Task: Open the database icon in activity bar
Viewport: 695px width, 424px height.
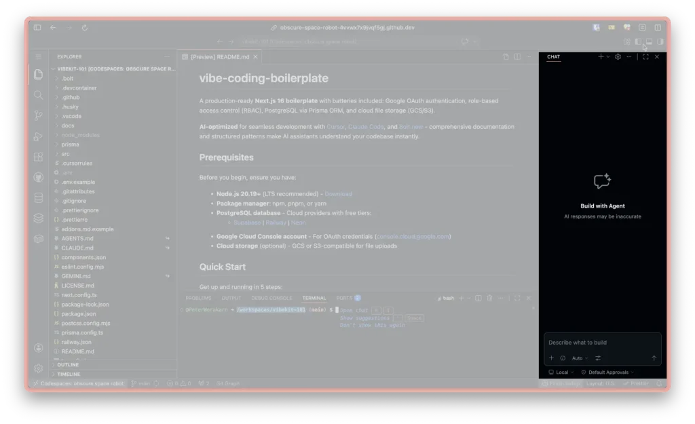Action: tap(39, 197)
